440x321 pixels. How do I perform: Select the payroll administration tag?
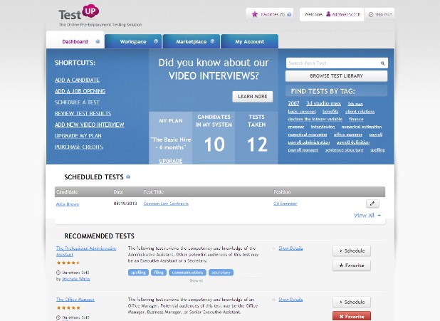tap(309, 142)
